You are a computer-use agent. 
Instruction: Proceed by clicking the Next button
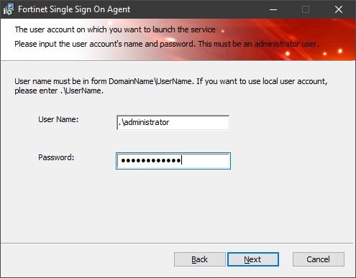(253, 259)
